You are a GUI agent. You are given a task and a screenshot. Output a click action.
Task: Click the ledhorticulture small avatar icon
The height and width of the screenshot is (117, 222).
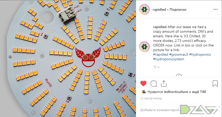point(143,92)
